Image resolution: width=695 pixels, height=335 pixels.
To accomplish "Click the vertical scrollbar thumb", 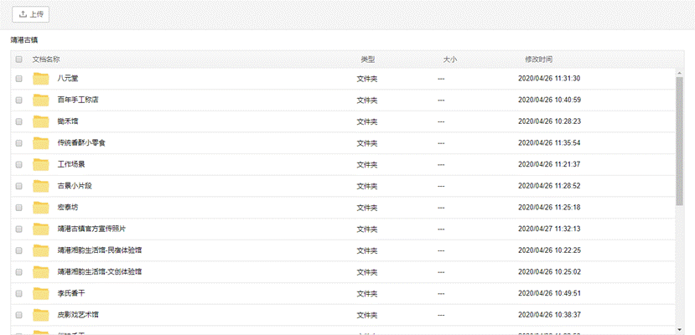I will pos(679,141).
